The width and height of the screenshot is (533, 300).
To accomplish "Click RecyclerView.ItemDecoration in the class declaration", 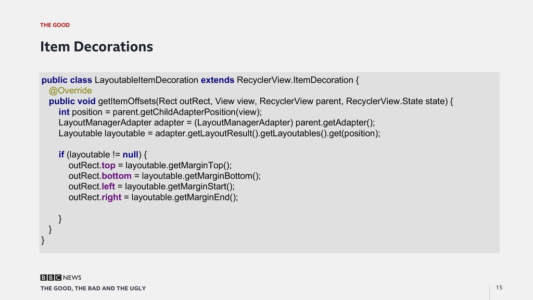I will tap(295, 80).
